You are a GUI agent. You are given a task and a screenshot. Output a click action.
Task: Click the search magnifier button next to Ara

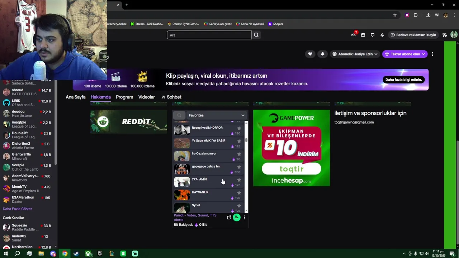[x=256, y=35]
